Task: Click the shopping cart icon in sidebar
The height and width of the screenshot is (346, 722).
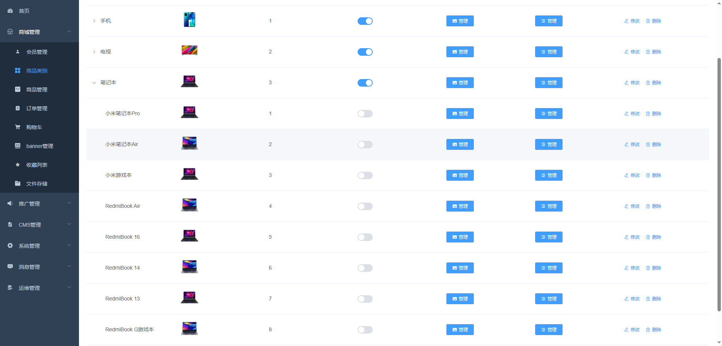Action: coord(18,127)
